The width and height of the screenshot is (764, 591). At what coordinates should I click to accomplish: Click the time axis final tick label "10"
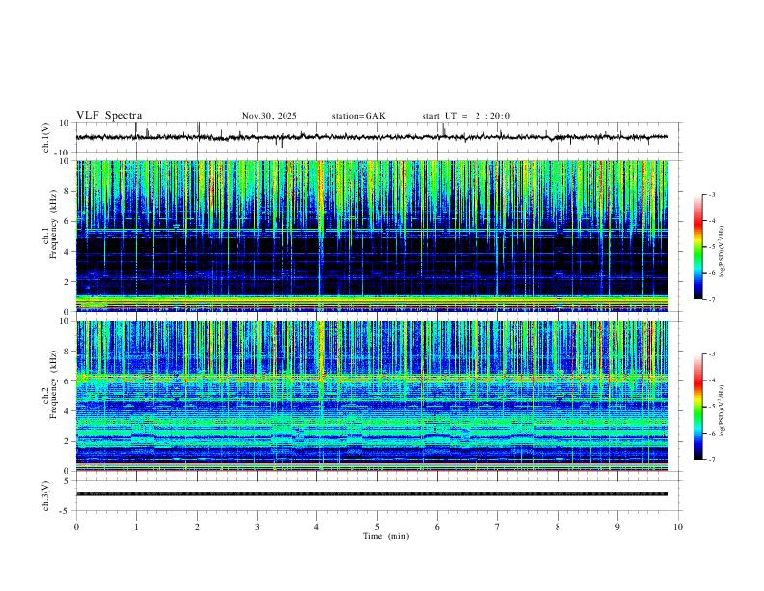tap(678, 527)
